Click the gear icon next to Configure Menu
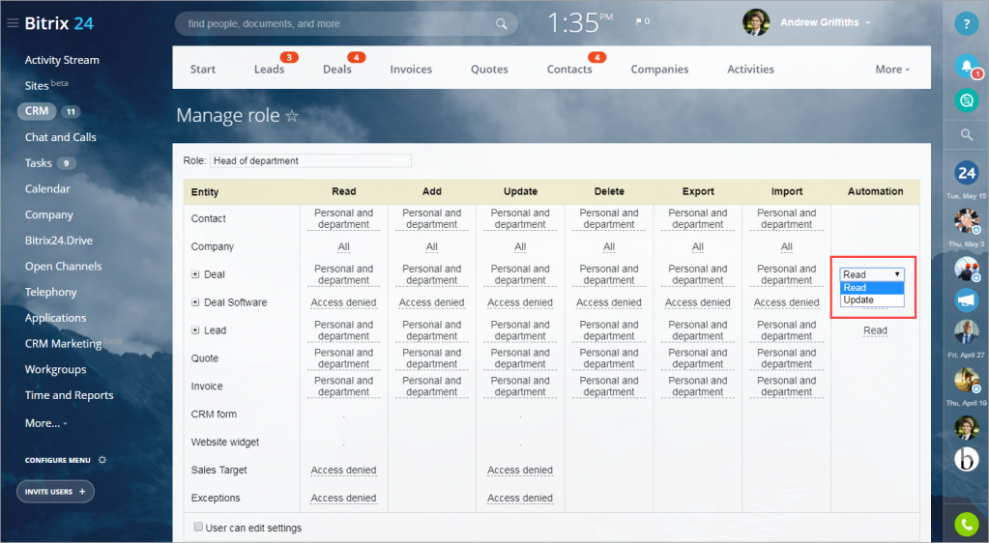Viewport: 989px width, 543px height. (102, 460)
